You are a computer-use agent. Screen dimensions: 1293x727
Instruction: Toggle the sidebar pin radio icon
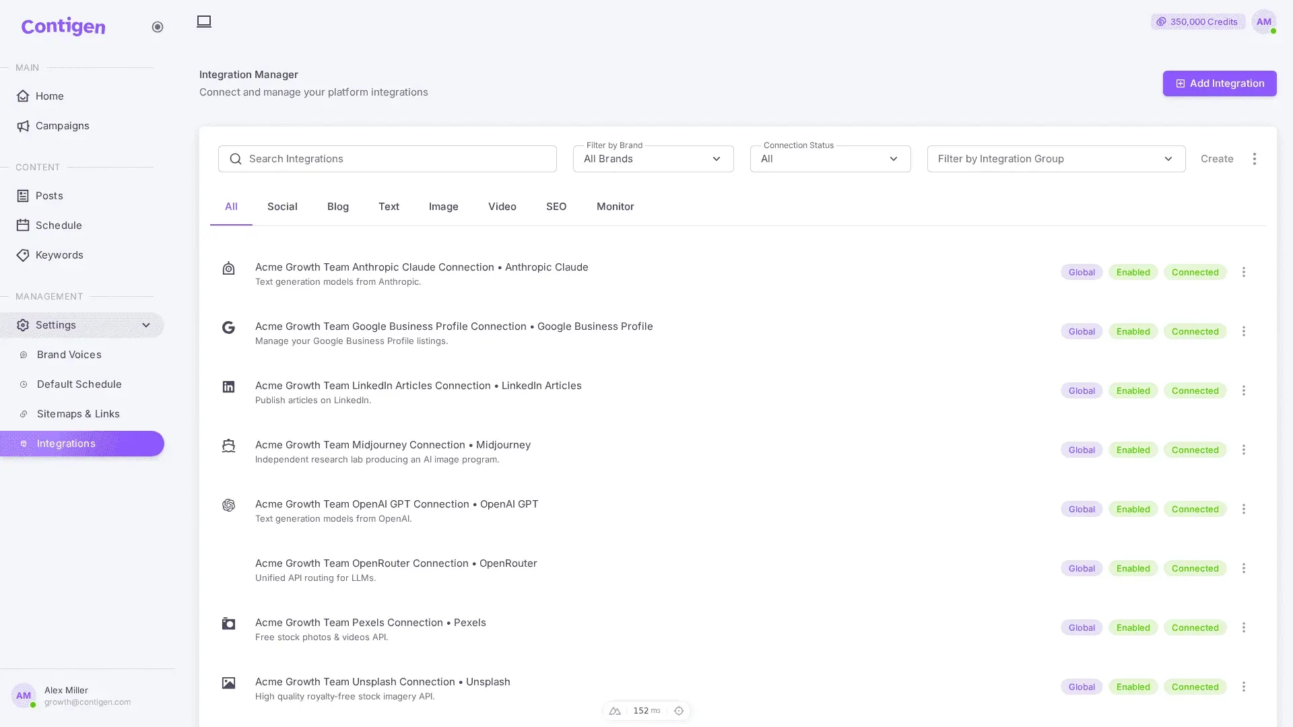tap(158, 27)
